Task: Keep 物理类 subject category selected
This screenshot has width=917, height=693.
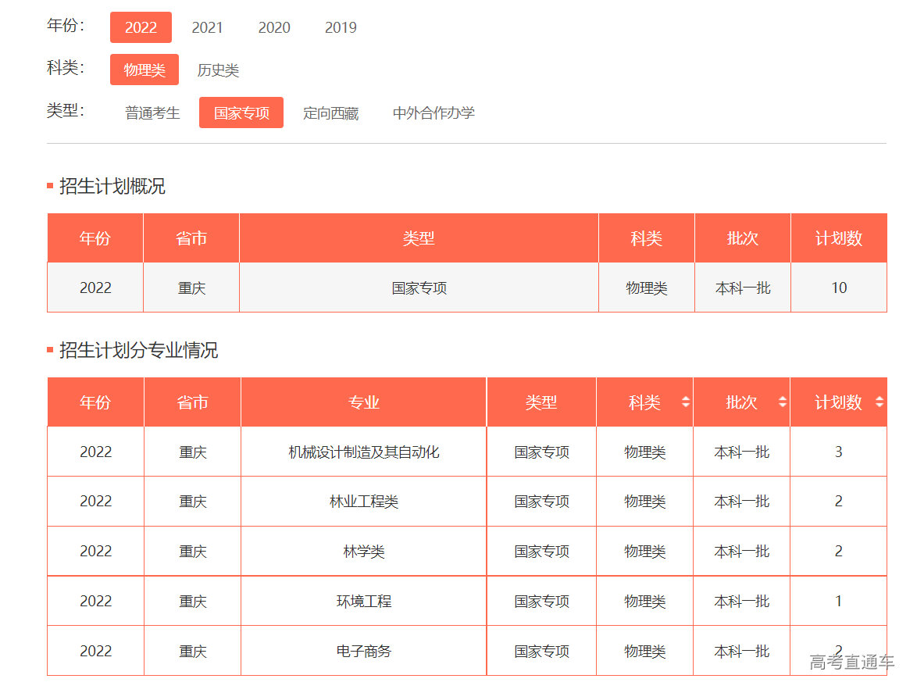Action: click(x=144, y=70)
